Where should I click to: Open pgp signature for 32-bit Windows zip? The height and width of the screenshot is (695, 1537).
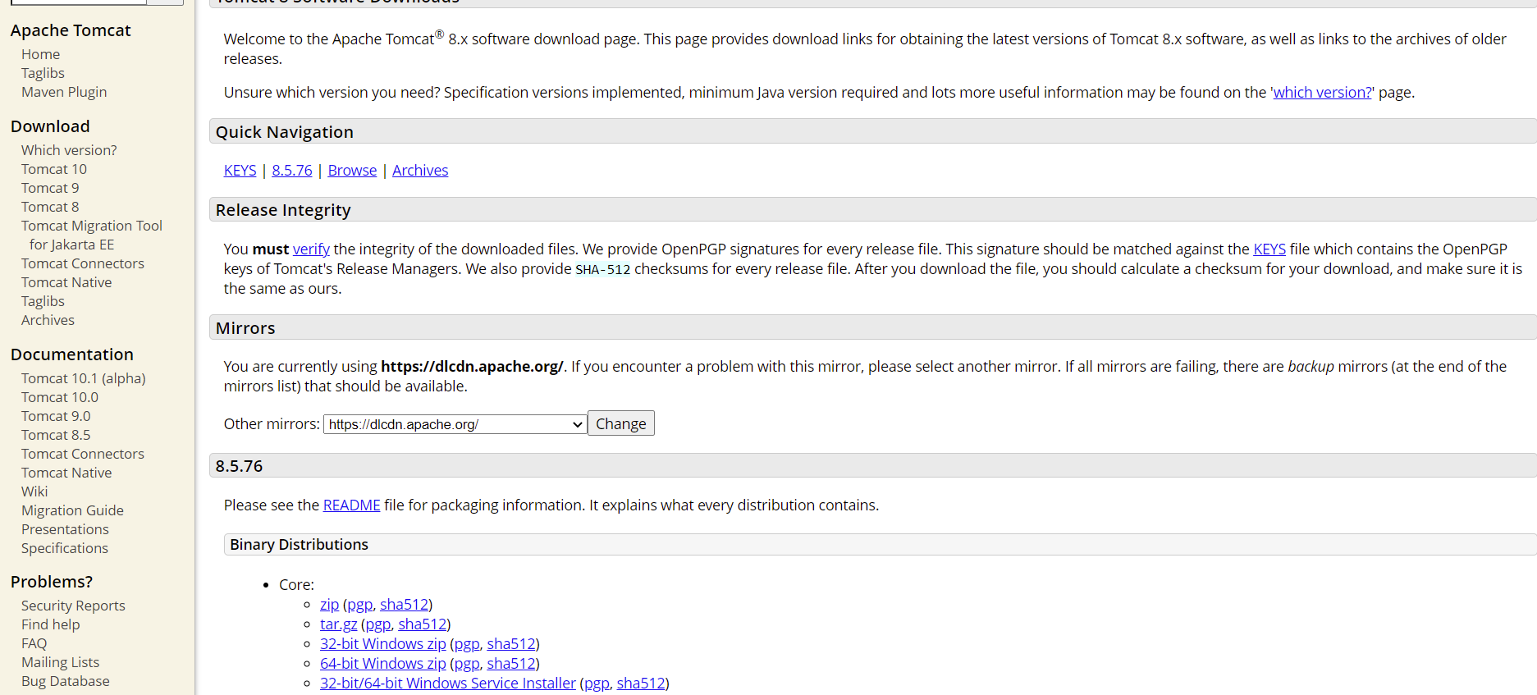click(467, 644)
